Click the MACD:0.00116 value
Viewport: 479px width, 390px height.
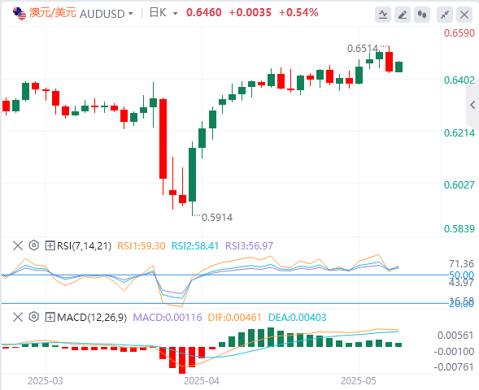coord(168,318)
